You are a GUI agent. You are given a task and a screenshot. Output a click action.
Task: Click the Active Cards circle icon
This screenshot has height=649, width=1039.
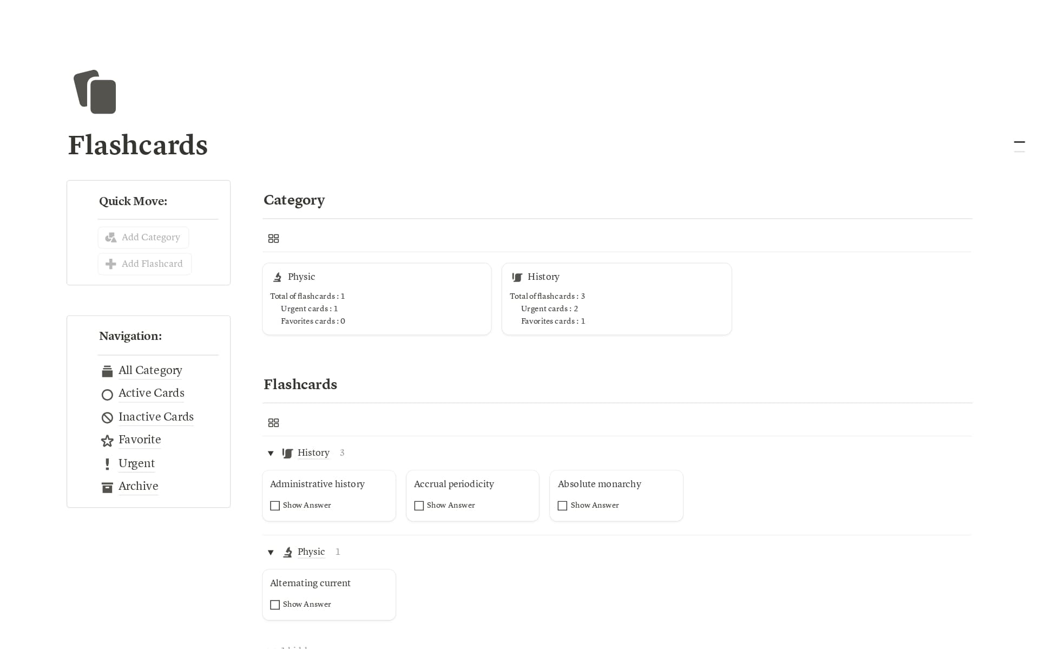(107, 394)
